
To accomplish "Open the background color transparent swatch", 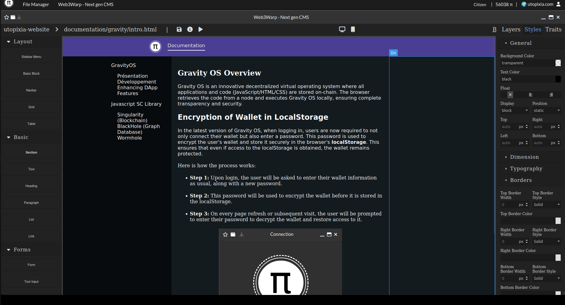I will click(x=558, y=63).
